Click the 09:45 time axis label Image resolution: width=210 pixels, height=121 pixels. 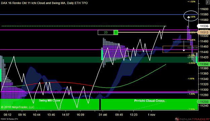coord(119,115)
